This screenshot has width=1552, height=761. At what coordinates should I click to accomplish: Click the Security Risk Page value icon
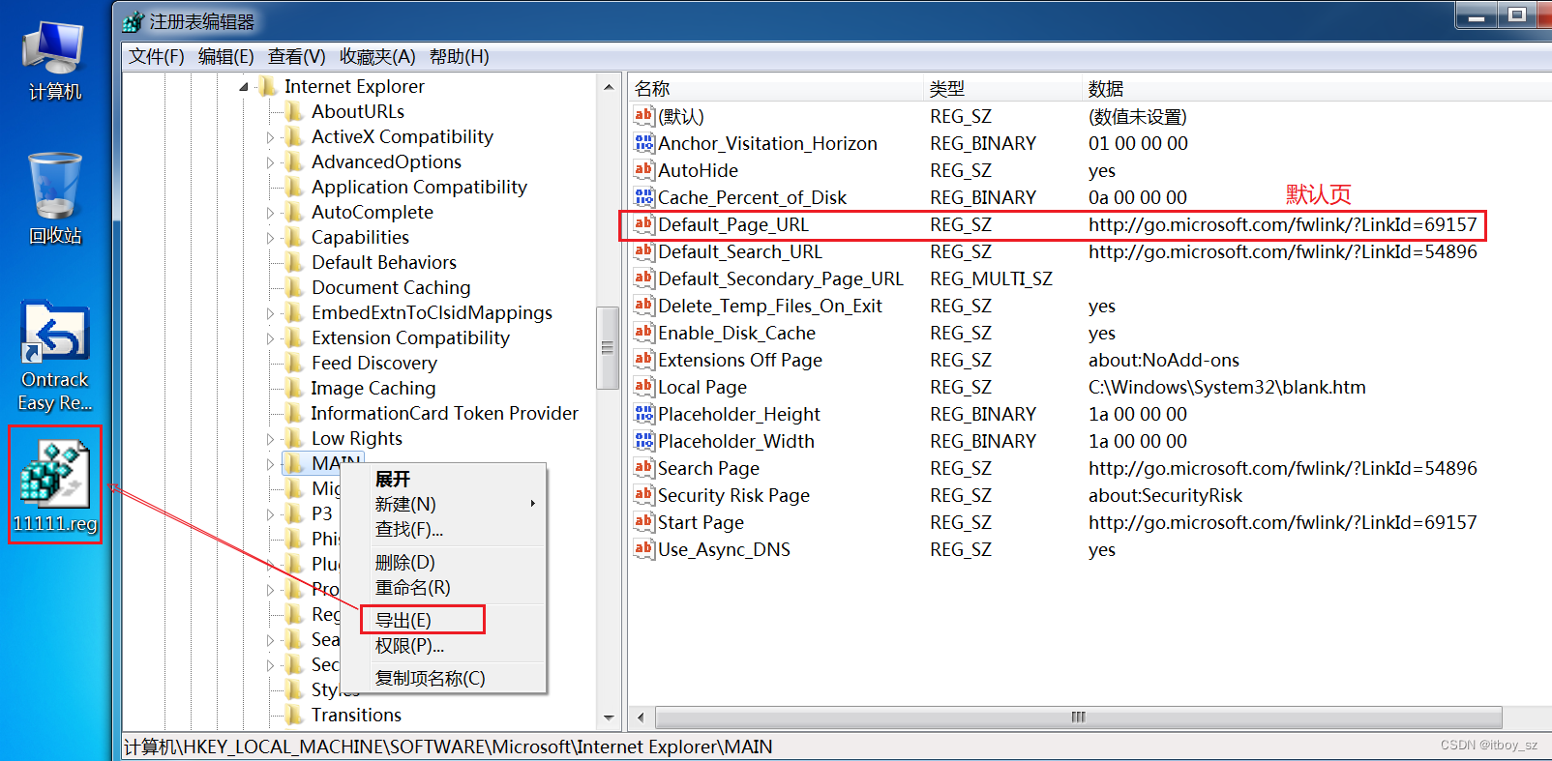pyautogui.click(x=644, y=495)
